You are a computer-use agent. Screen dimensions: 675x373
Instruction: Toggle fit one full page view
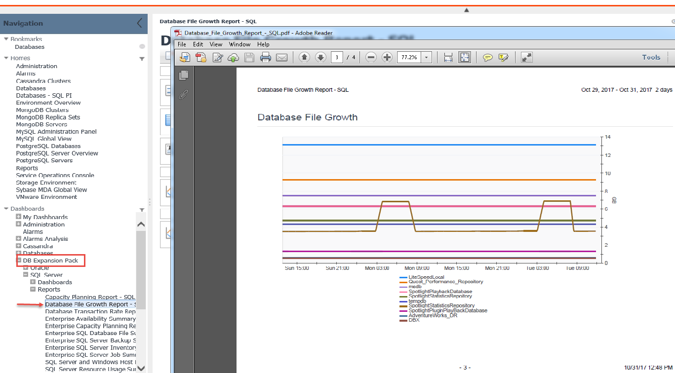[x=465, y=57]
